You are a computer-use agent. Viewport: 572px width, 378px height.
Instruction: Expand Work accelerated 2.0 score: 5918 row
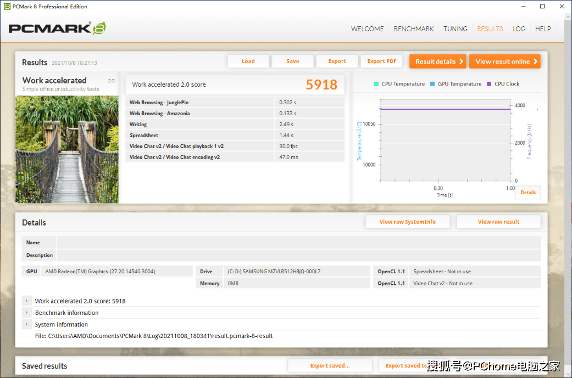click(26, 301)
